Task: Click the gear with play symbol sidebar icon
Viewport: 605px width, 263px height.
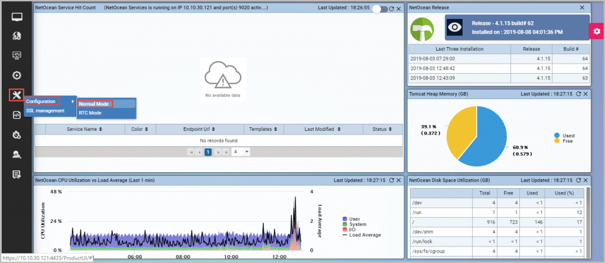Action: 17,75
